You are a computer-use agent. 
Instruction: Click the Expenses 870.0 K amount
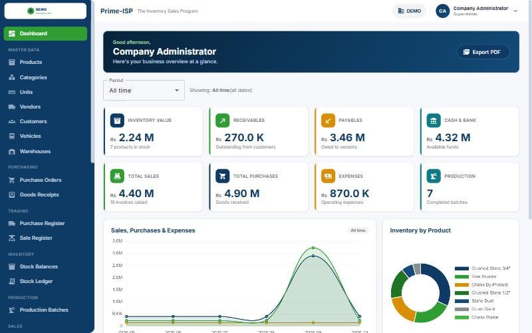pos(350,193)
